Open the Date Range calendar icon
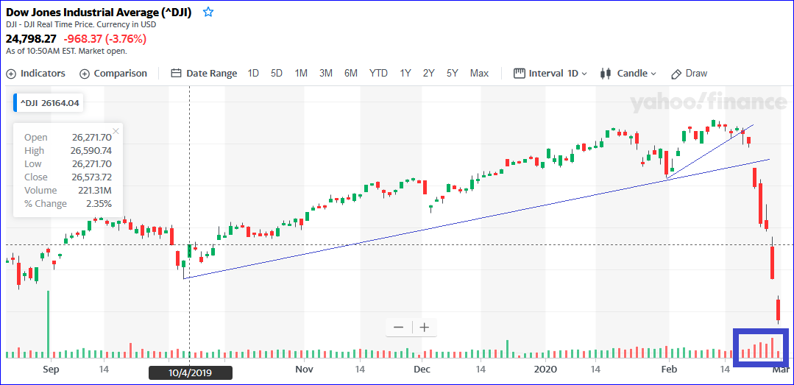Viewport: 794px width, 385px height. point(176,74)
